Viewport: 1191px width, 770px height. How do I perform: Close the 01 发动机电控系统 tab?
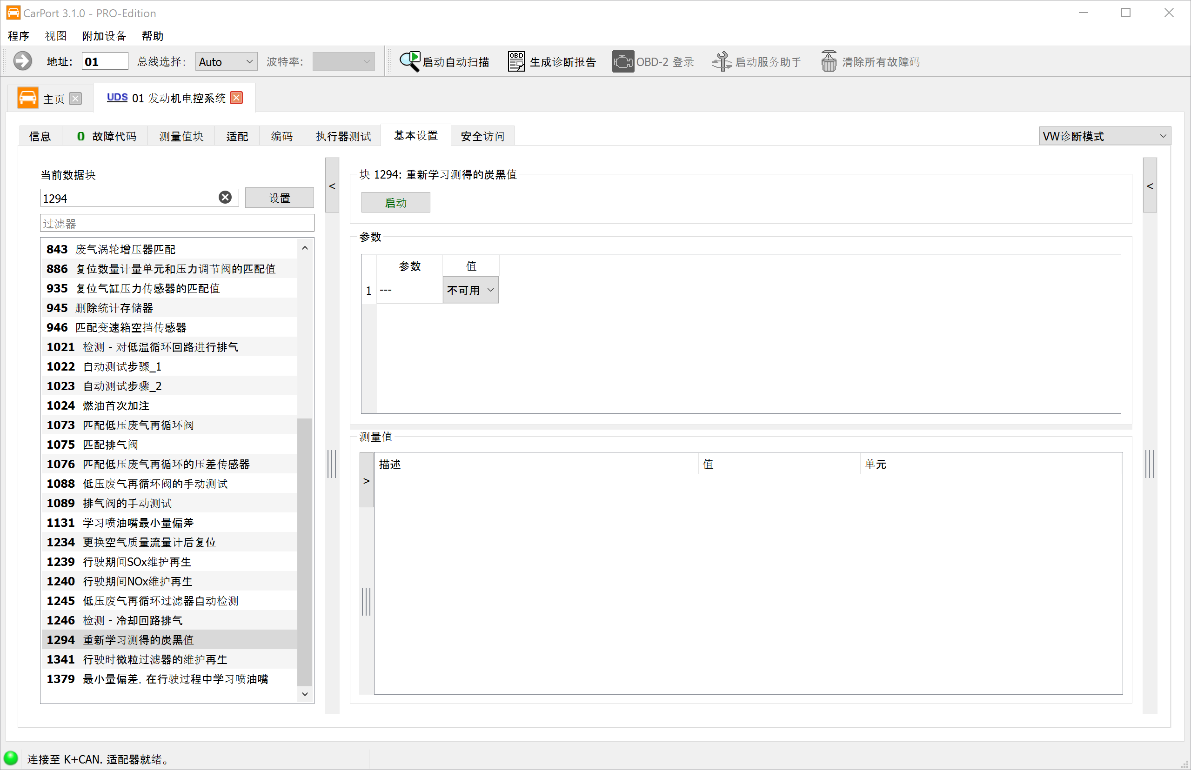tap(237, 98)
